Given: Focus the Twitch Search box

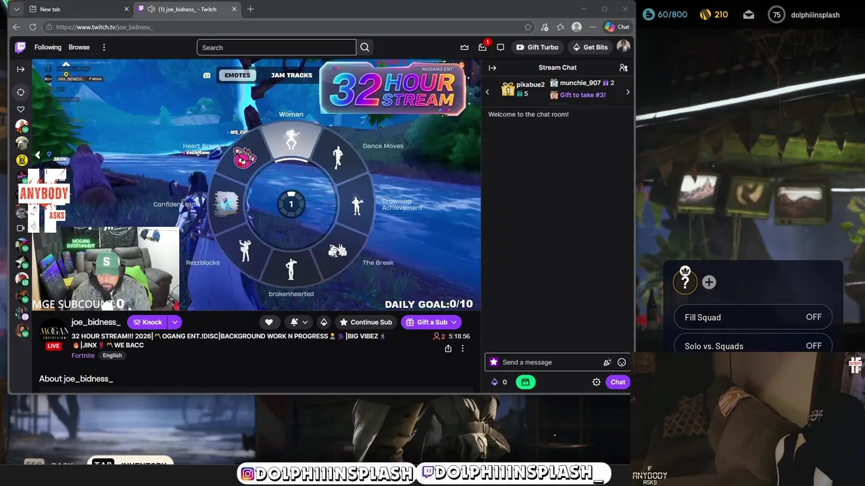Looking at the screenshot, I should [276, 47].
